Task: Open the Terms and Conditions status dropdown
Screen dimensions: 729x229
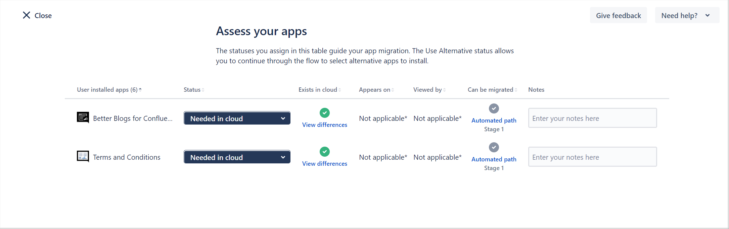Action: (x=237, y=157)
